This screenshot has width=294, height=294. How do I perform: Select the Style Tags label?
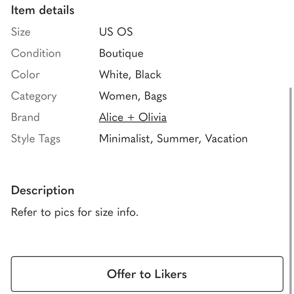pos(36,139)
